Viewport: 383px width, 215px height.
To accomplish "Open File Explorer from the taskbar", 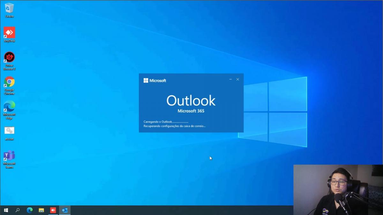I will [x=41, y=210].
